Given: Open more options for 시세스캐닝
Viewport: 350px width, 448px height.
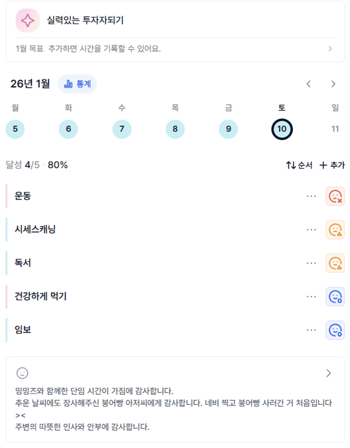Looking at the screenshot, I should [x=311, y=230].
